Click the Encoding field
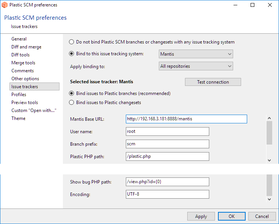 pyautogui.click(x=168, y=194)
